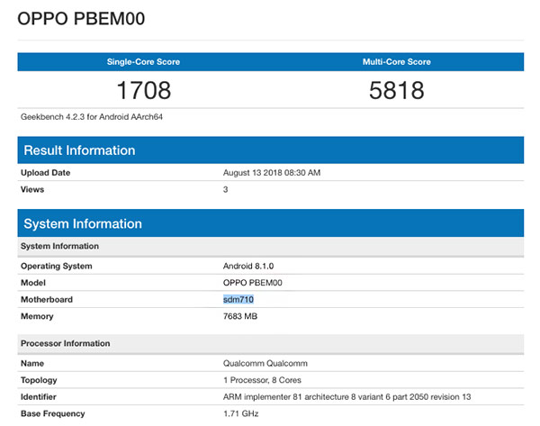Click the Processor Information subheader row

click(271, 344)
